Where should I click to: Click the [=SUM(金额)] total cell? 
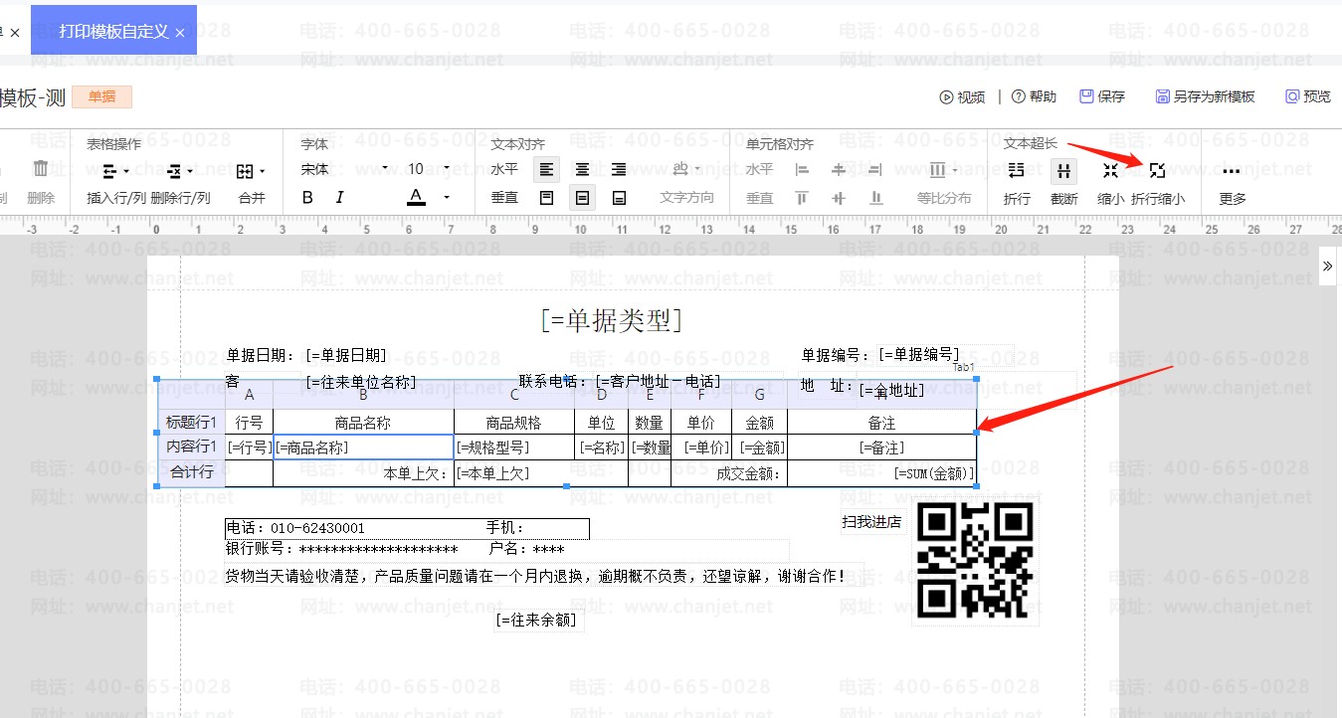pyautogui.click(x=881, y=473)
